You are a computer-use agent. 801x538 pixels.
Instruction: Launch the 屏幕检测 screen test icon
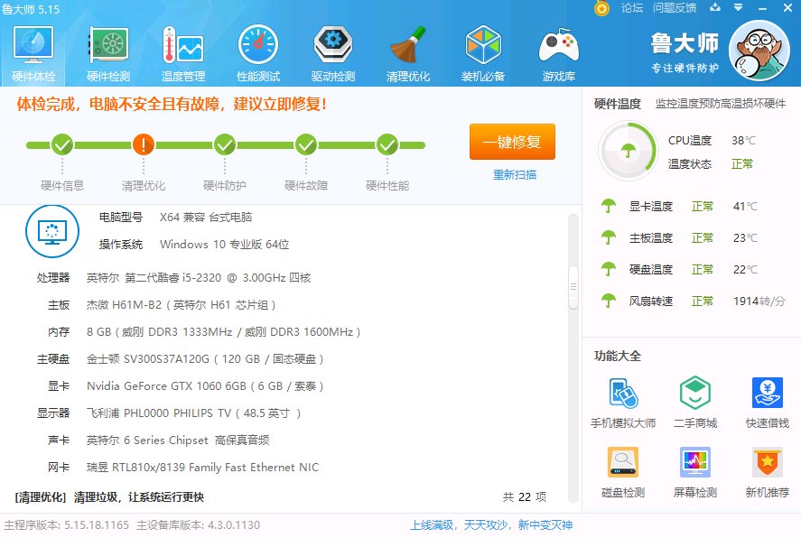(695, 462)
